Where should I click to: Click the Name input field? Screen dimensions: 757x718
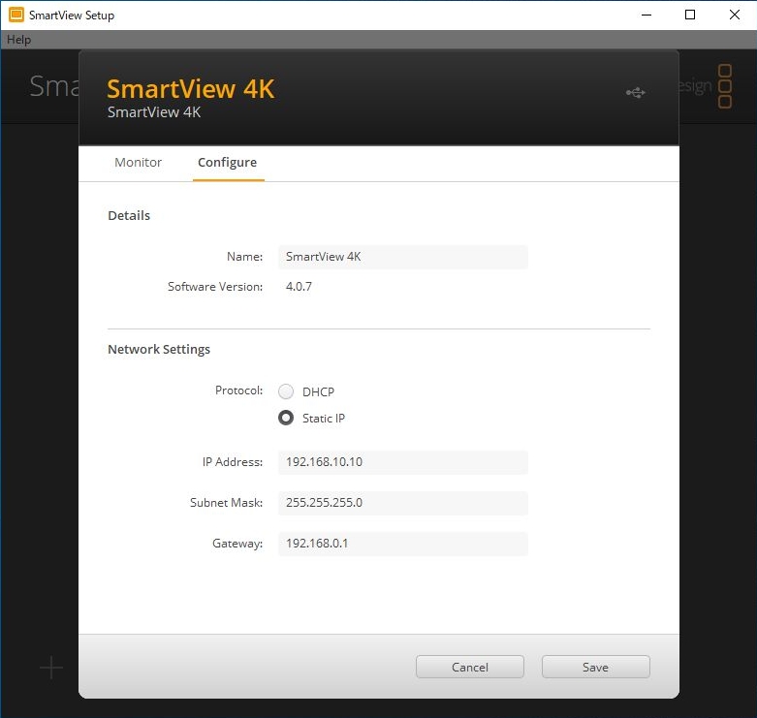pos(403,257)
